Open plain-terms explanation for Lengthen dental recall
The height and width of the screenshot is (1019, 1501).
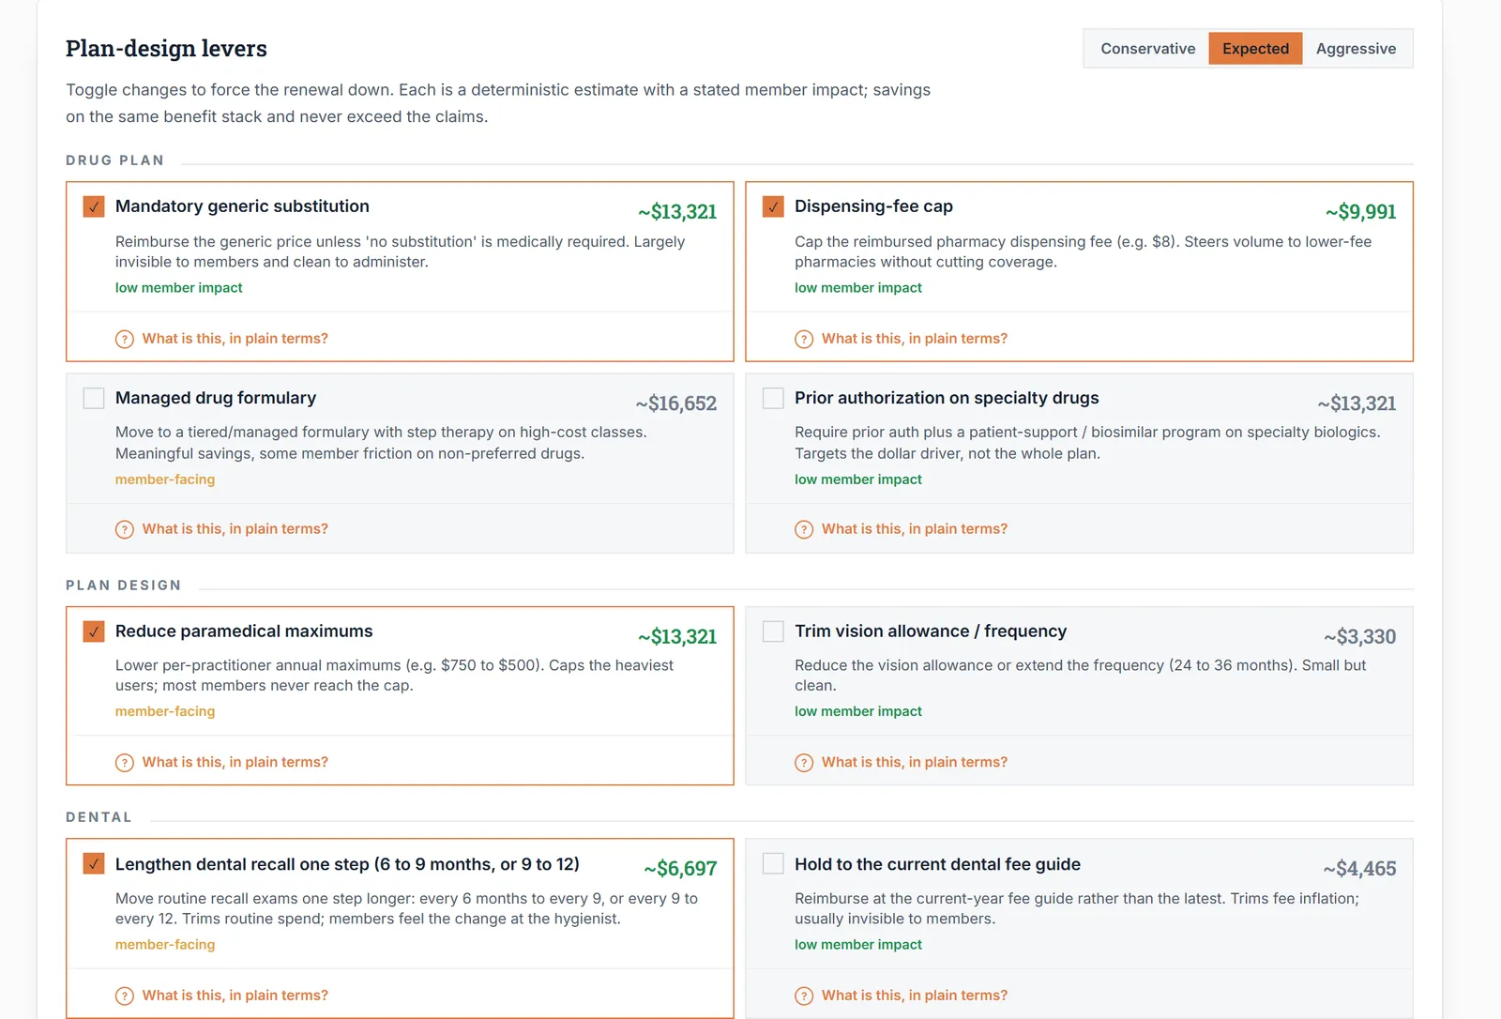point(235,996)
